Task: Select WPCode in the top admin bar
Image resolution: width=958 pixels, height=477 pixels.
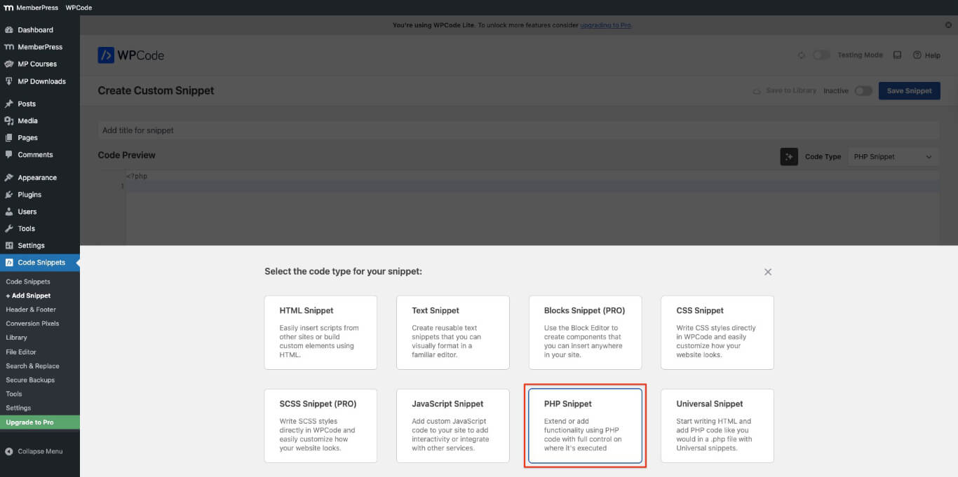Action: point(77,8)
